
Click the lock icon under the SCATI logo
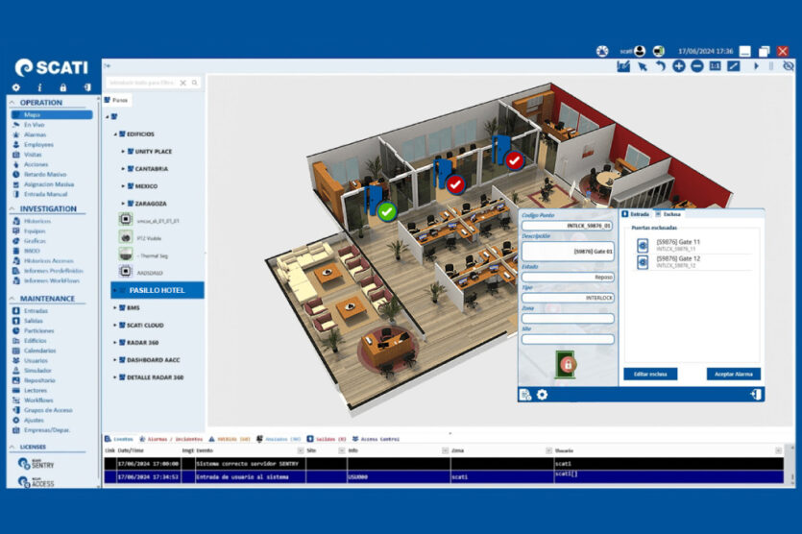coord(63,87)
